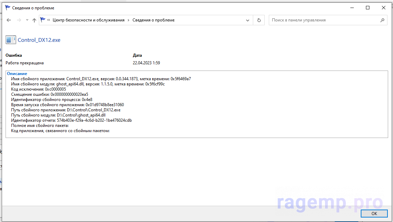This screenshot has height=222, width=393.
Task: Click the "Дата" column heading
Action: 137,55
